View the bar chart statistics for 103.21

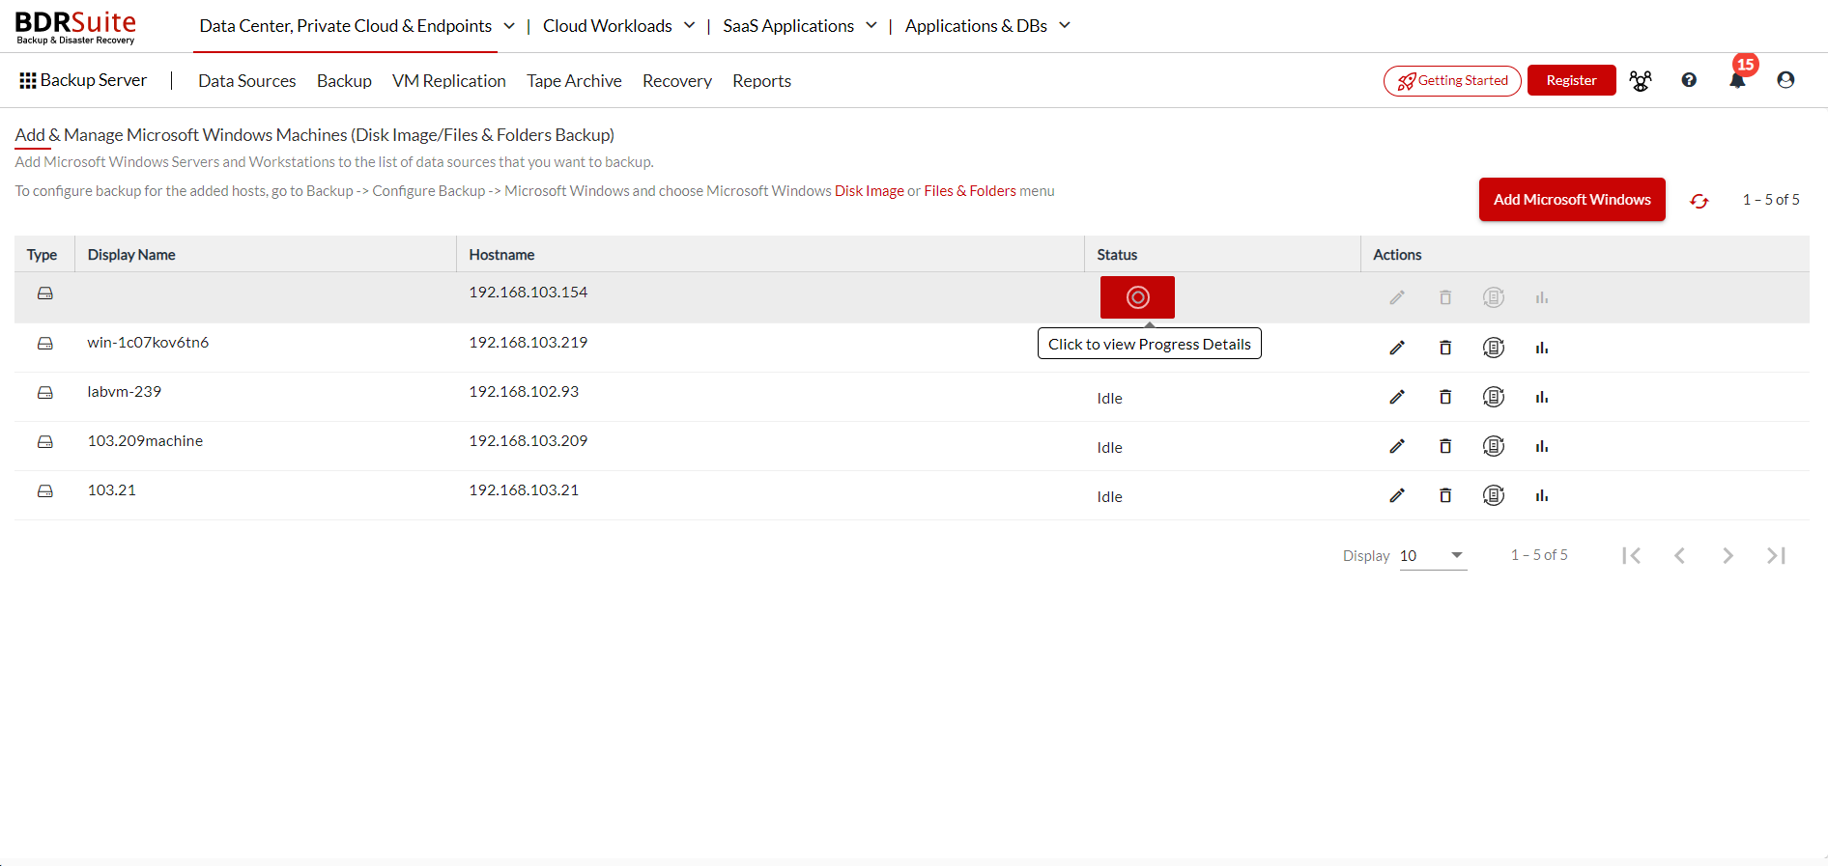(x=1542, y=495)
